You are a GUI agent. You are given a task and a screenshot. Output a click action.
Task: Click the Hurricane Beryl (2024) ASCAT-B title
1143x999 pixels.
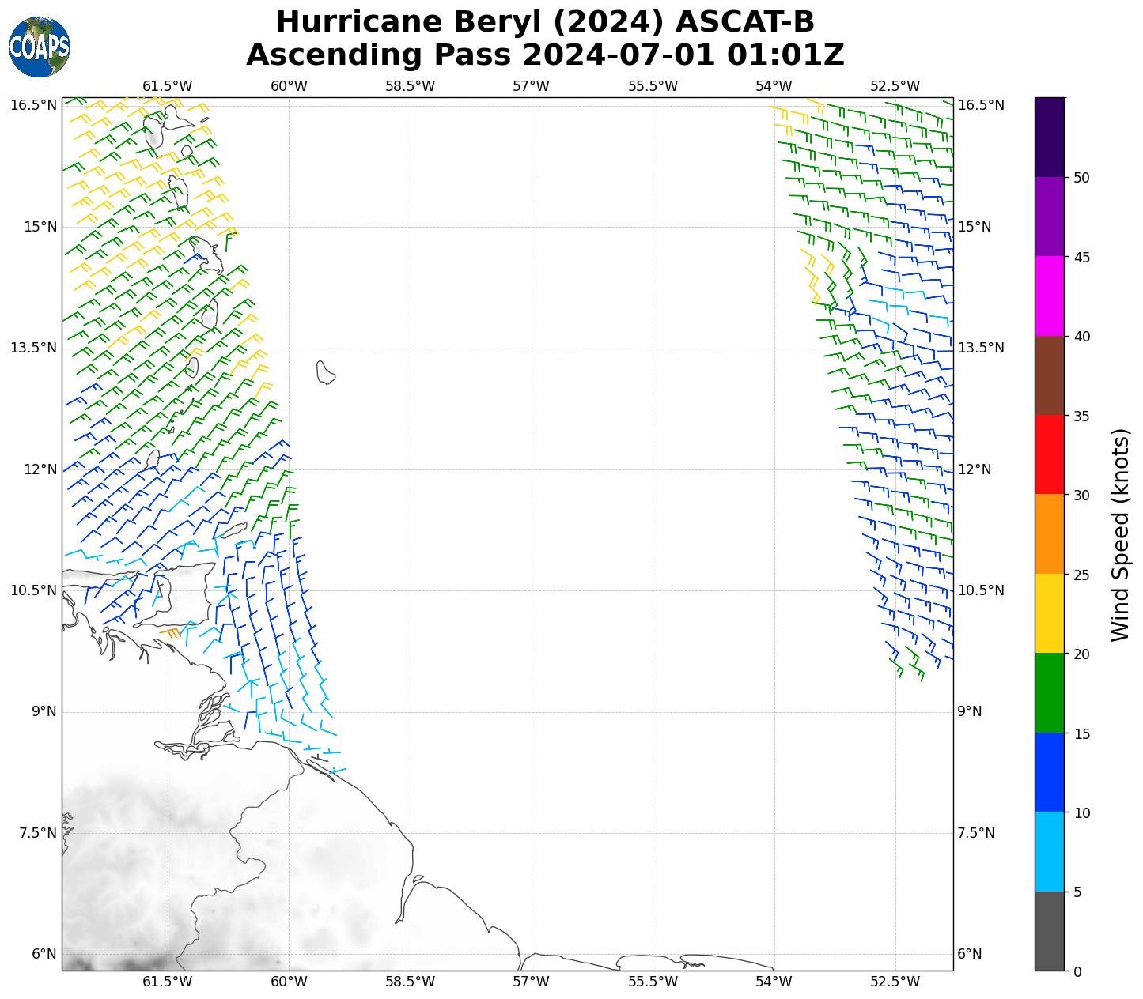(x=545, y=22)
